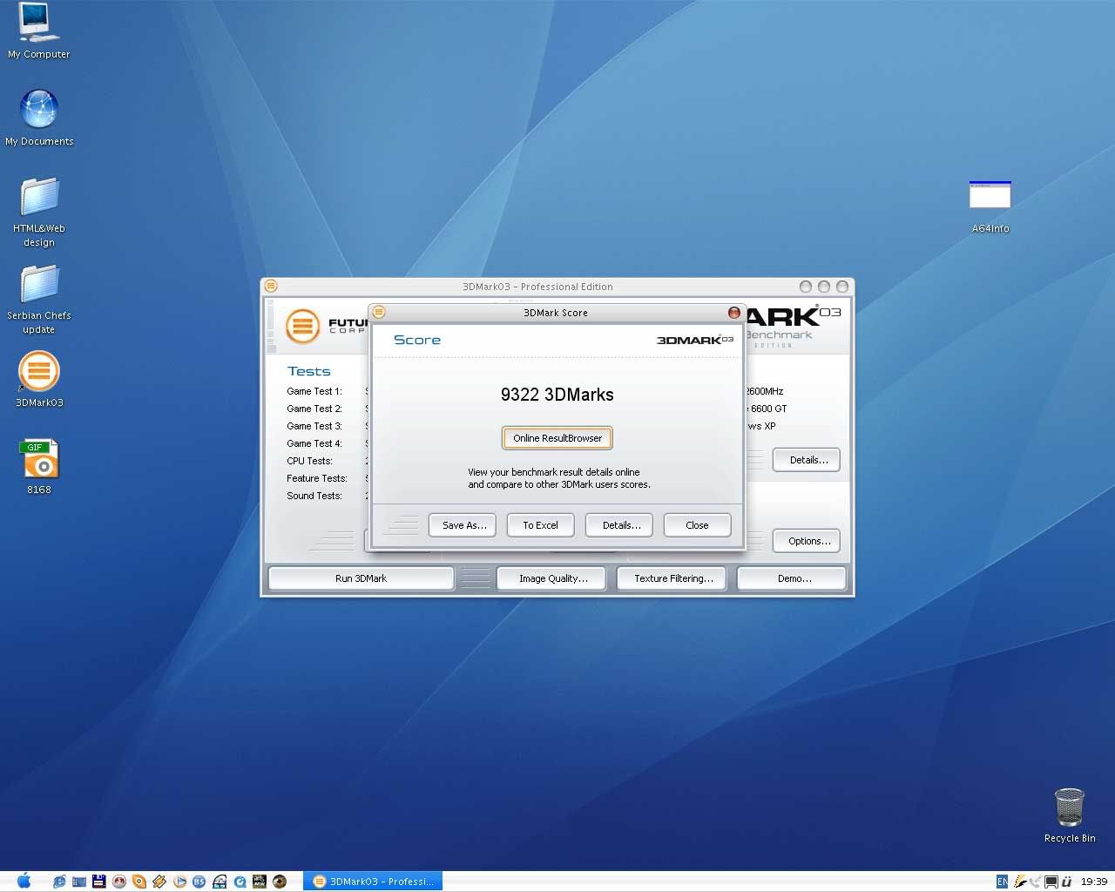Open the HTML&Web design folder
This screenshot has width=1115, height=892.
(39, 212)
